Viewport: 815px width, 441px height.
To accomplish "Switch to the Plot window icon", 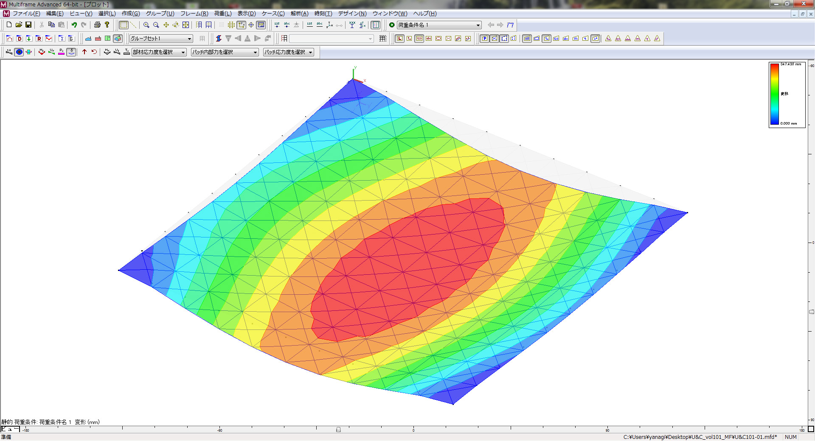I will click(49, 39).
